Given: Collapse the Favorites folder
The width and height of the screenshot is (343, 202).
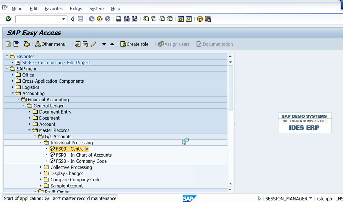Looking at the screenshot, I should pos(7,56).
